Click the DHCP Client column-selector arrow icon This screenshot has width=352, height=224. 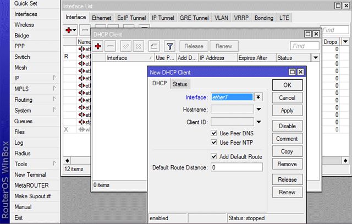coord(315,58)
